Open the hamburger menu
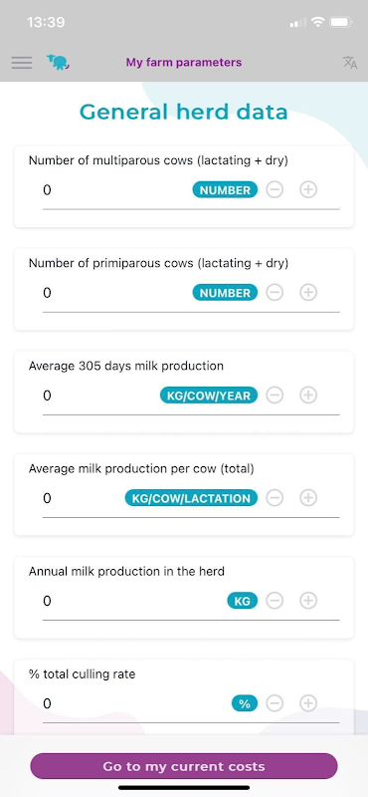The height and width of the screenshot is (797, 368). pyautogui.click(x=22, y=63)
